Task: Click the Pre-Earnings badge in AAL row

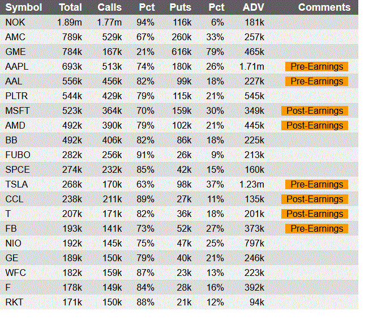Action: click(x=317, y=81)
